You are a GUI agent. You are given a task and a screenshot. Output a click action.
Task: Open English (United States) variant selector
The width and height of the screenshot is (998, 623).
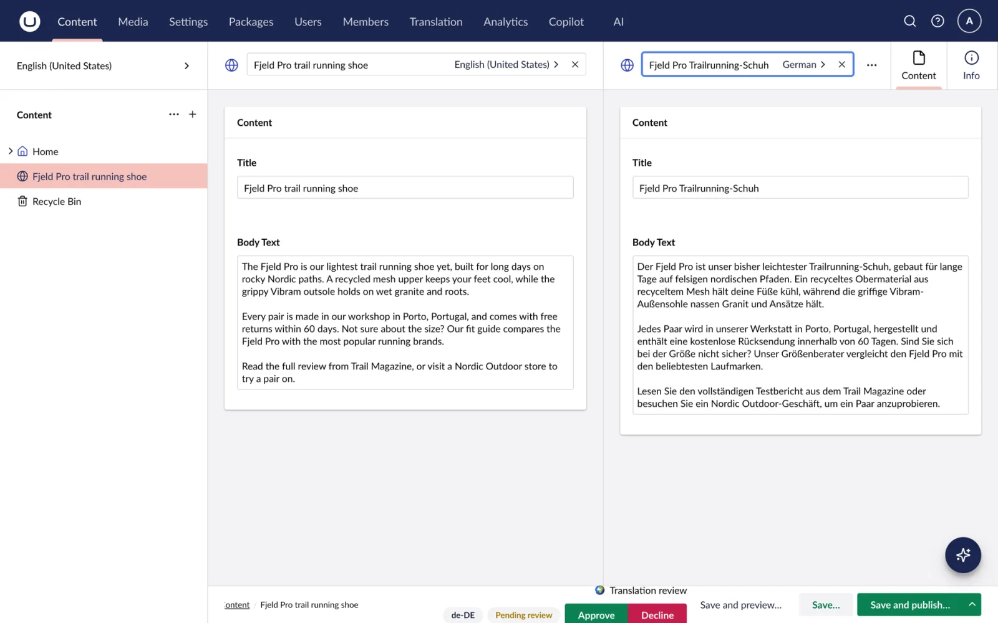click(x=506, y=64)
